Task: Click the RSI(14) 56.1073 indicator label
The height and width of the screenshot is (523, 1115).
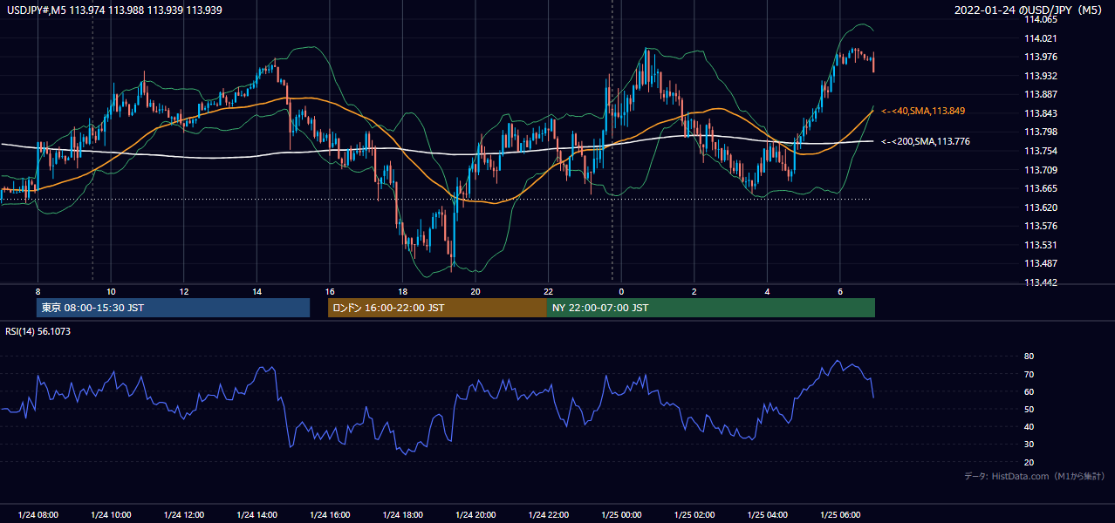Action: click(38, 331)
